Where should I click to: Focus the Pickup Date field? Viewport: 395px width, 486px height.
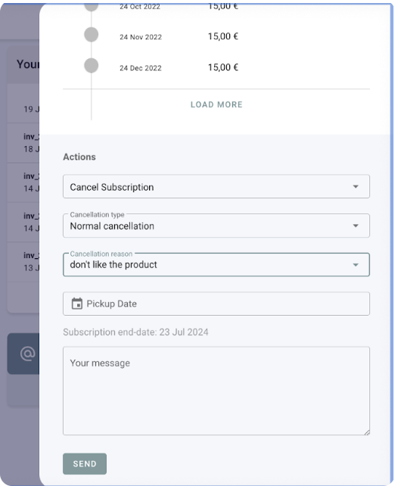tap(216, 304)
